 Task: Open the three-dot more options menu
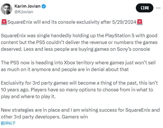[x=158, y=8]
